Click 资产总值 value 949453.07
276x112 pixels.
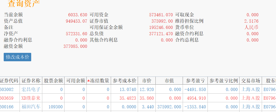tap(76, 21)
